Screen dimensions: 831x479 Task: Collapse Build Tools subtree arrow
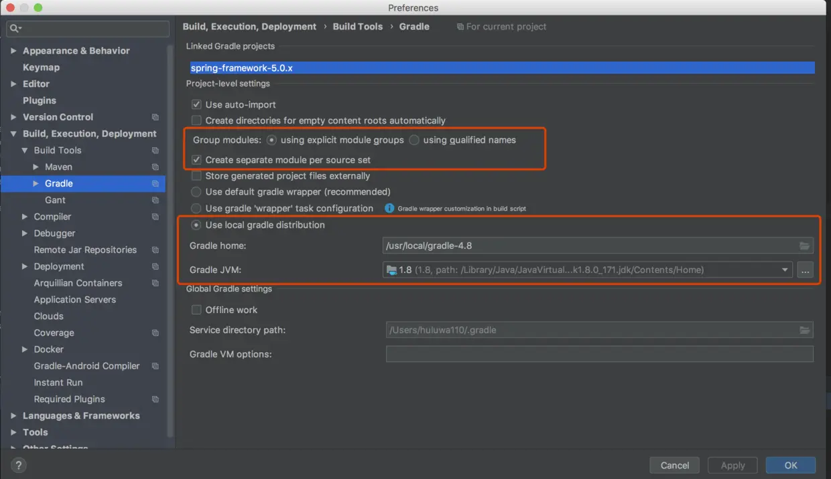(x=25, y=151)
